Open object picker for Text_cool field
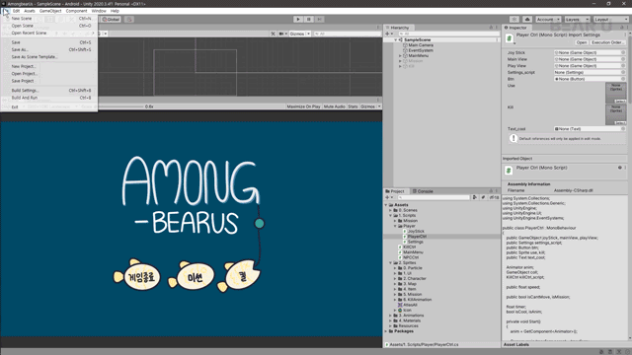 point(623,129)
